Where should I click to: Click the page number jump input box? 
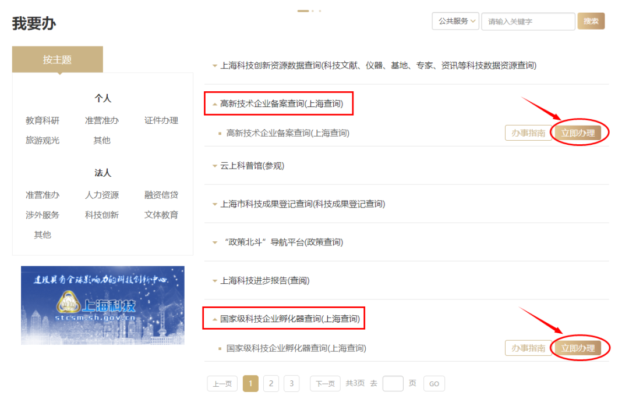point(393,383)
